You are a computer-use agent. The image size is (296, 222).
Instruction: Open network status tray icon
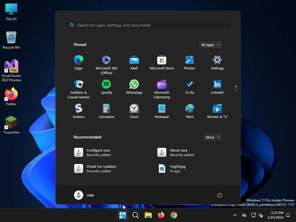253,215
